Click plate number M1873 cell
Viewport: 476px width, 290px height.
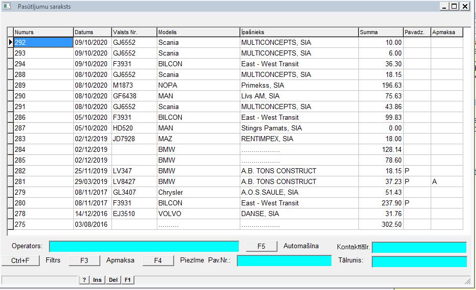pyautogui.click(x=134, y=86)
